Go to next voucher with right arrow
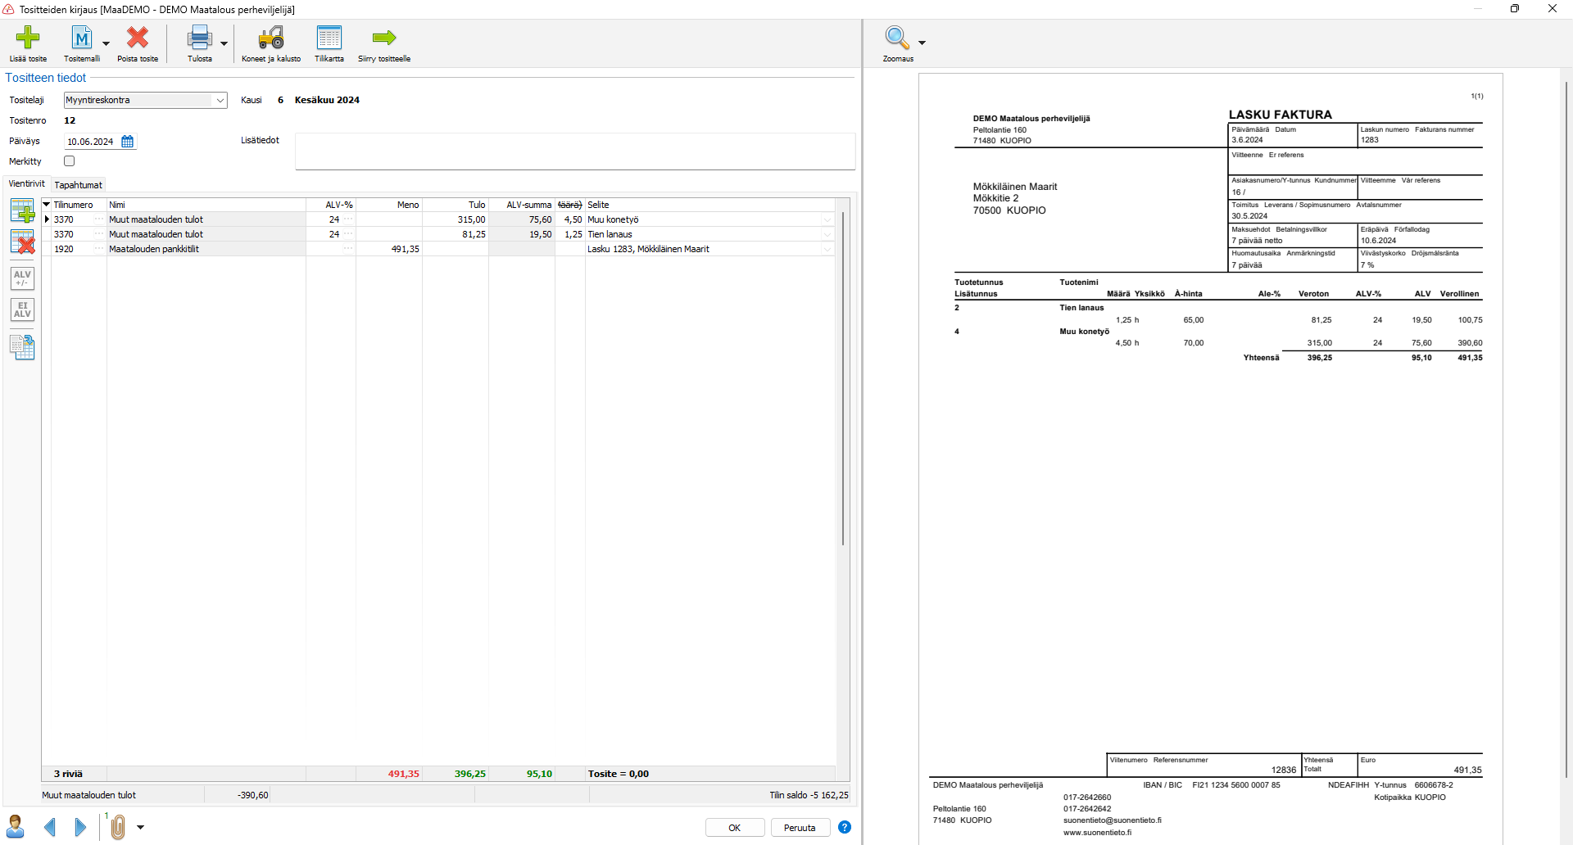This screenshot has width=1573, height=845. pos(80,828)
